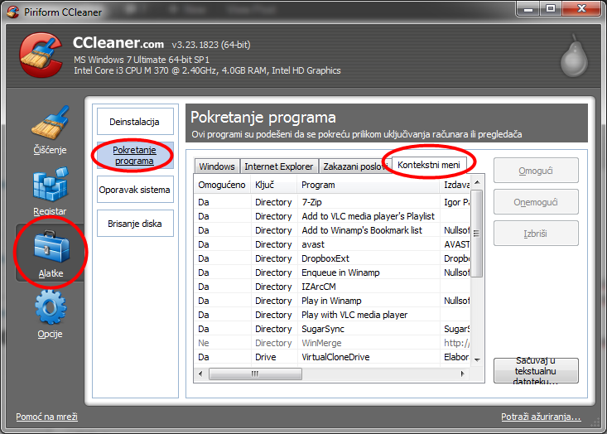Viewport: 607px width, 434px height.
Task: Switch to the Zakazani poslovi tab
Action: coord(355,166)
